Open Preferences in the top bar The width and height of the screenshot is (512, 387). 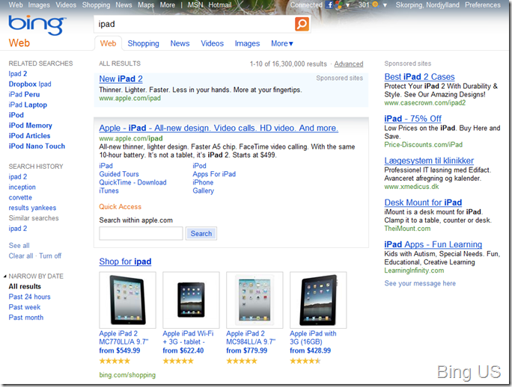pos(483,5)
